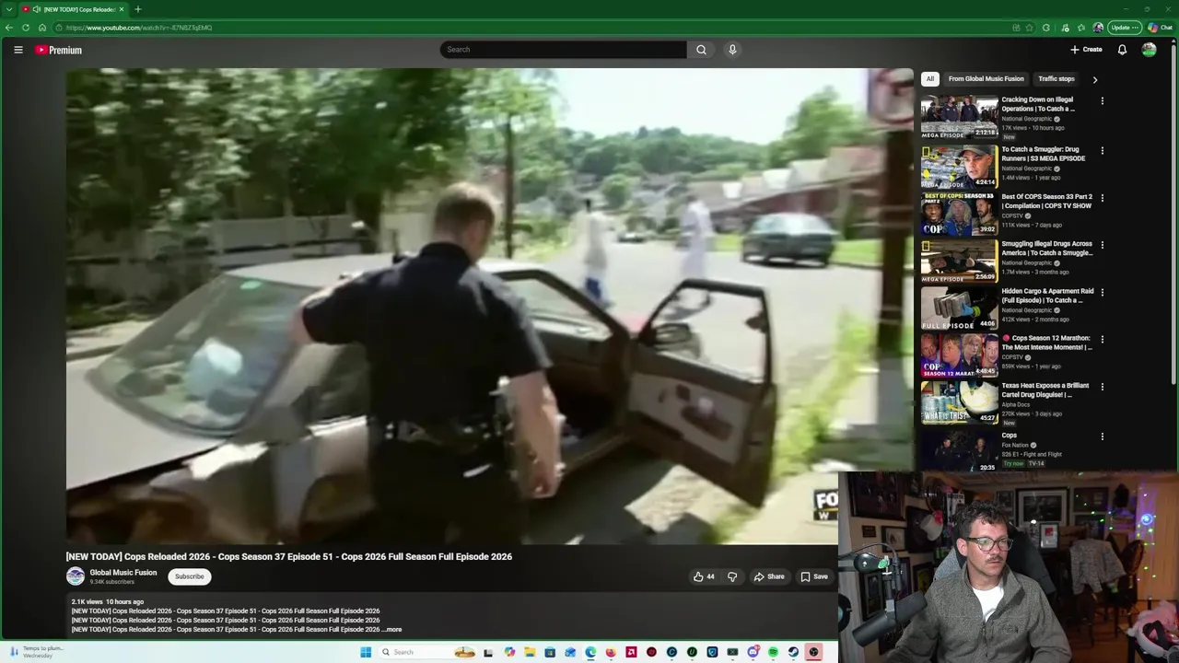Click the YouTube search input field

pyautogui.click(x=563, y=50)
